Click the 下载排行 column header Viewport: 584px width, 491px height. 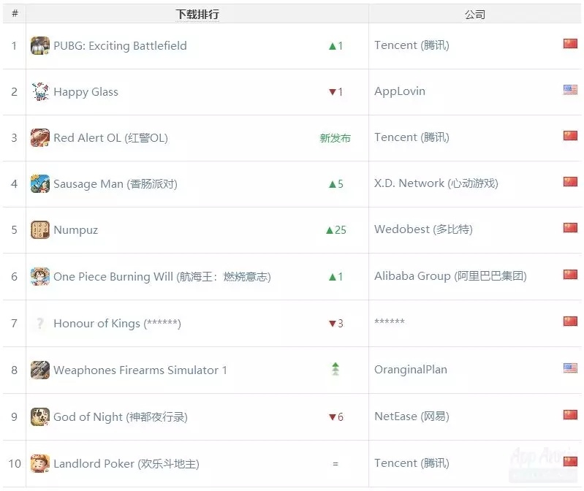click(197, 14)
